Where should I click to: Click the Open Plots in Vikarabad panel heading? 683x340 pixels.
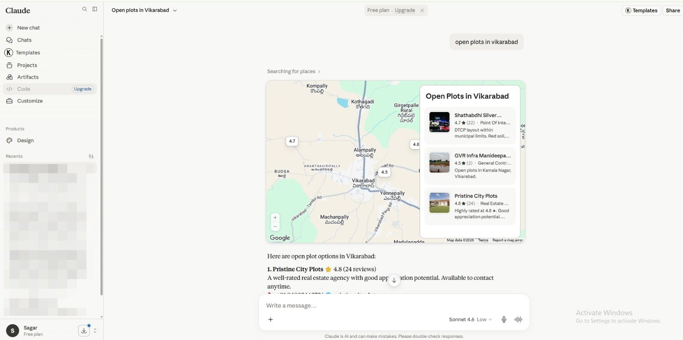(x=467, y=96)
